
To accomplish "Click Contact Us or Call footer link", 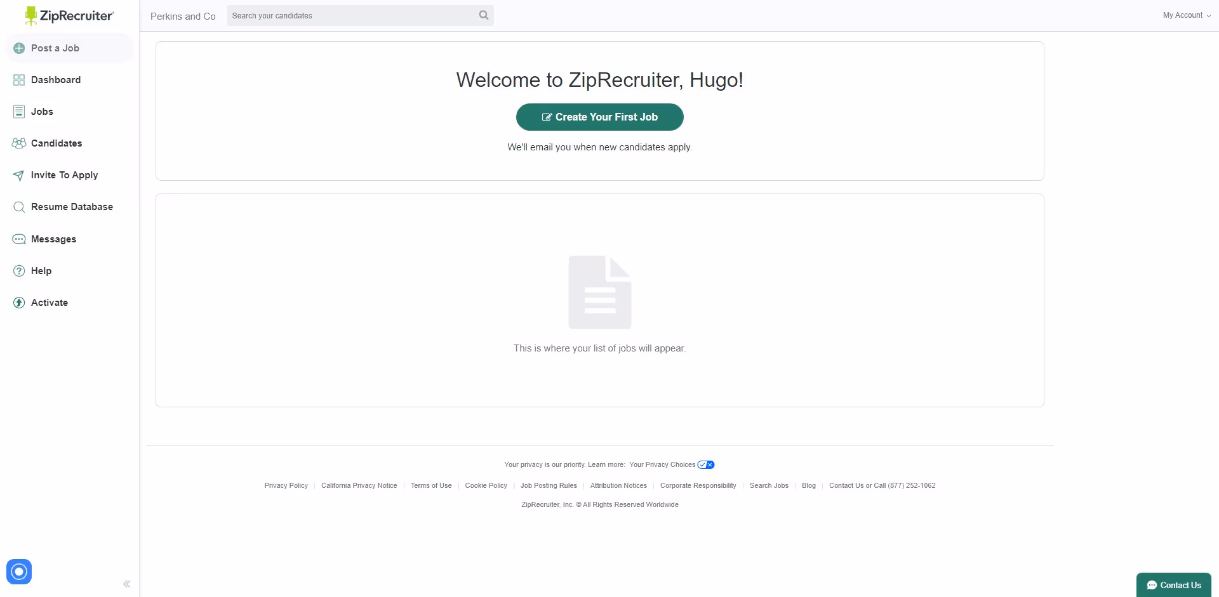I will click(x=882, y=486).
